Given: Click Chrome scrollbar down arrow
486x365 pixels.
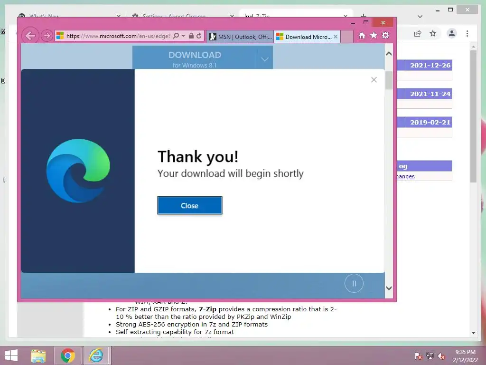Looking at the screenshot, I should [x=473, y=333].
